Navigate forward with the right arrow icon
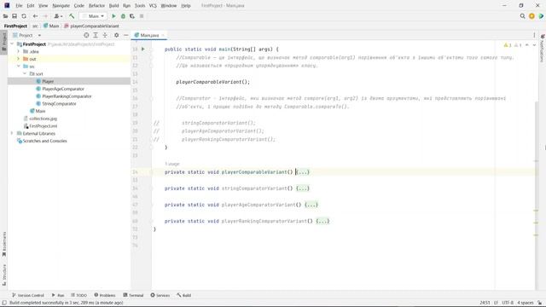 (45, 16)
